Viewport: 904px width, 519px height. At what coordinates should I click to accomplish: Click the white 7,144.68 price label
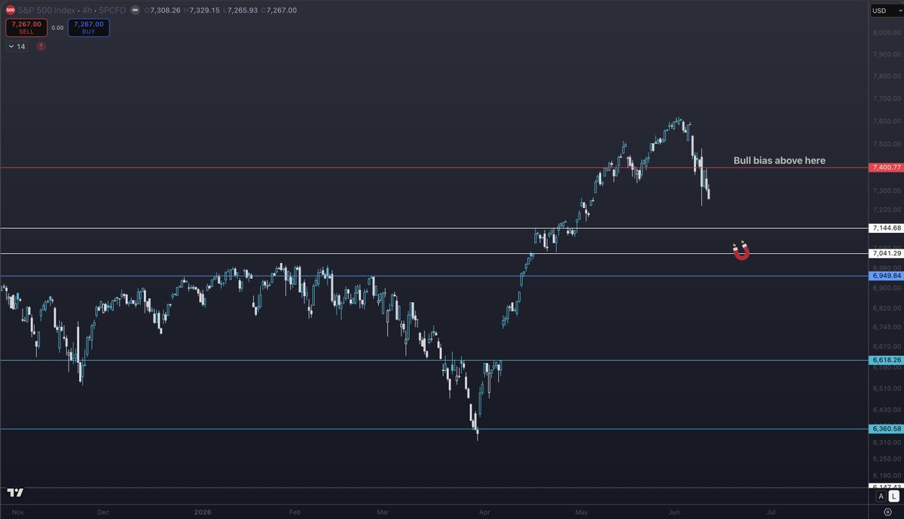coord(886,227)
